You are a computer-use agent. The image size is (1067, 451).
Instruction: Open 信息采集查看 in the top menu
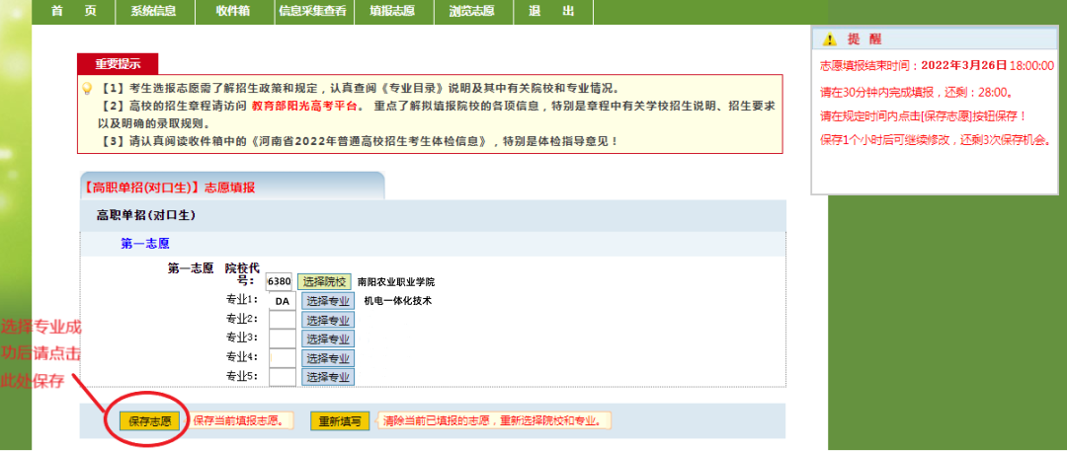tap(315, 12)
